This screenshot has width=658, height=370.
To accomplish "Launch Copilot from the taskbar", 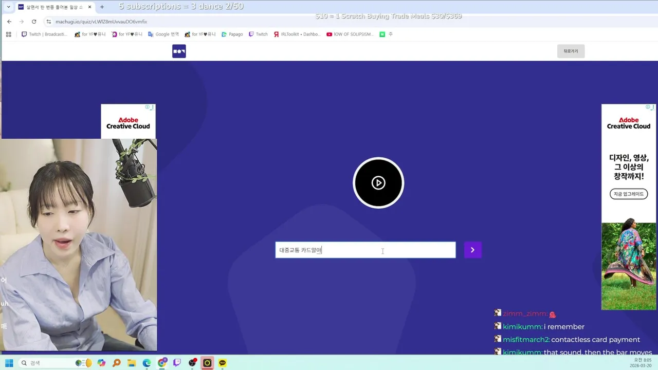I will coord(102,363).
